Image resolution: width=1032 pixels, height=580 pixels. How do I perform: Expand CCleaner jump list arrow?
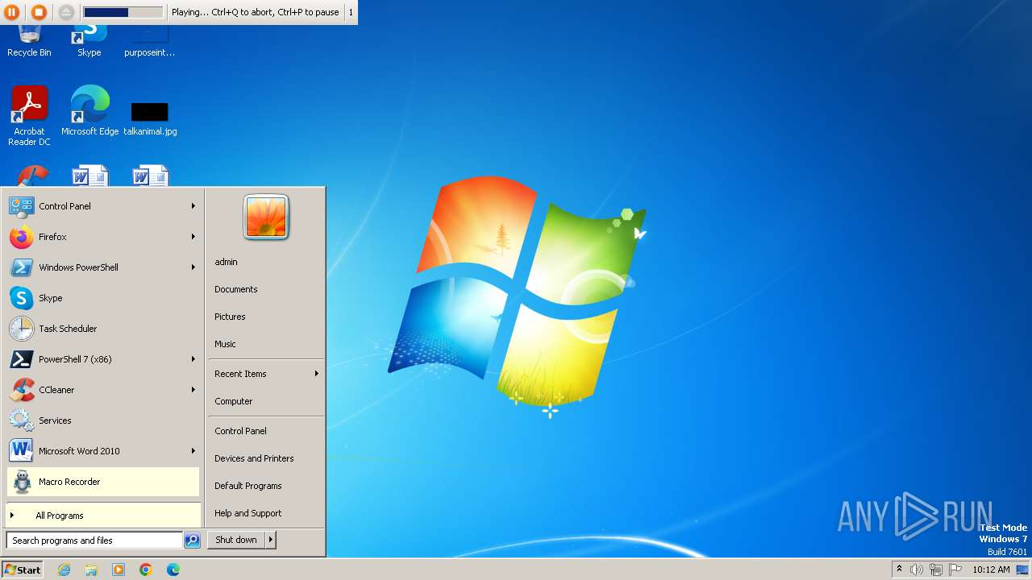[x=193, y=390]
